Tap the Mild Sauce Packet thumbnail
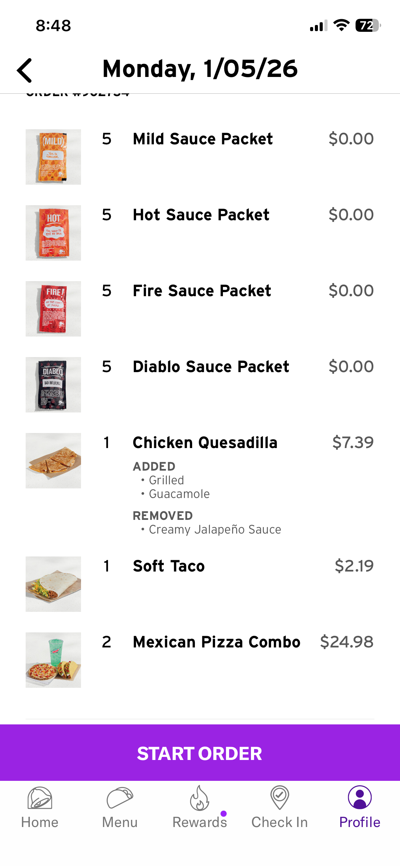 coord(53,157)
